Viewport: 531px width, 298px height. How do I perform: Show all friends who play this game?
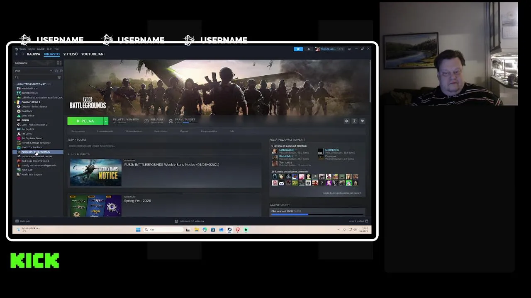click(342, 193)
